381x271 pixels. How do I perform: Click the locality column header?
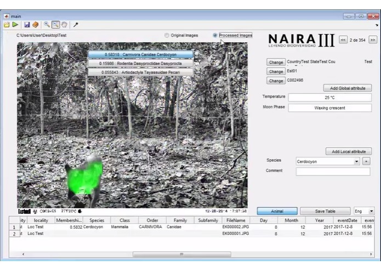click(x=41, y=220)
